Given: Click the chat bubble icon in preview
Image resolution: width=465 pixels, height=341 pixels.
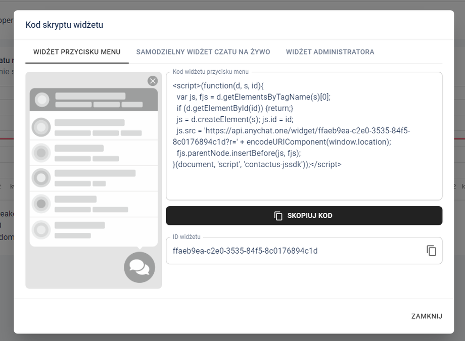Looking at the screenshot, I should [139, 267].
